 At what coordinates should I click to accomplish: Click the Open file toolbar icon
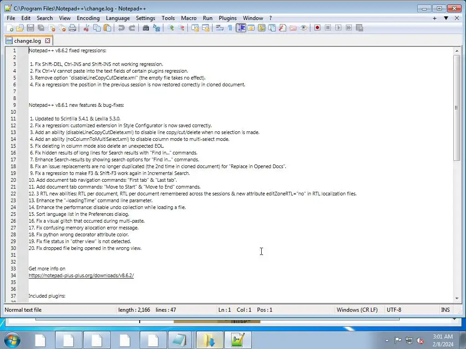click(x=20, y=28)
